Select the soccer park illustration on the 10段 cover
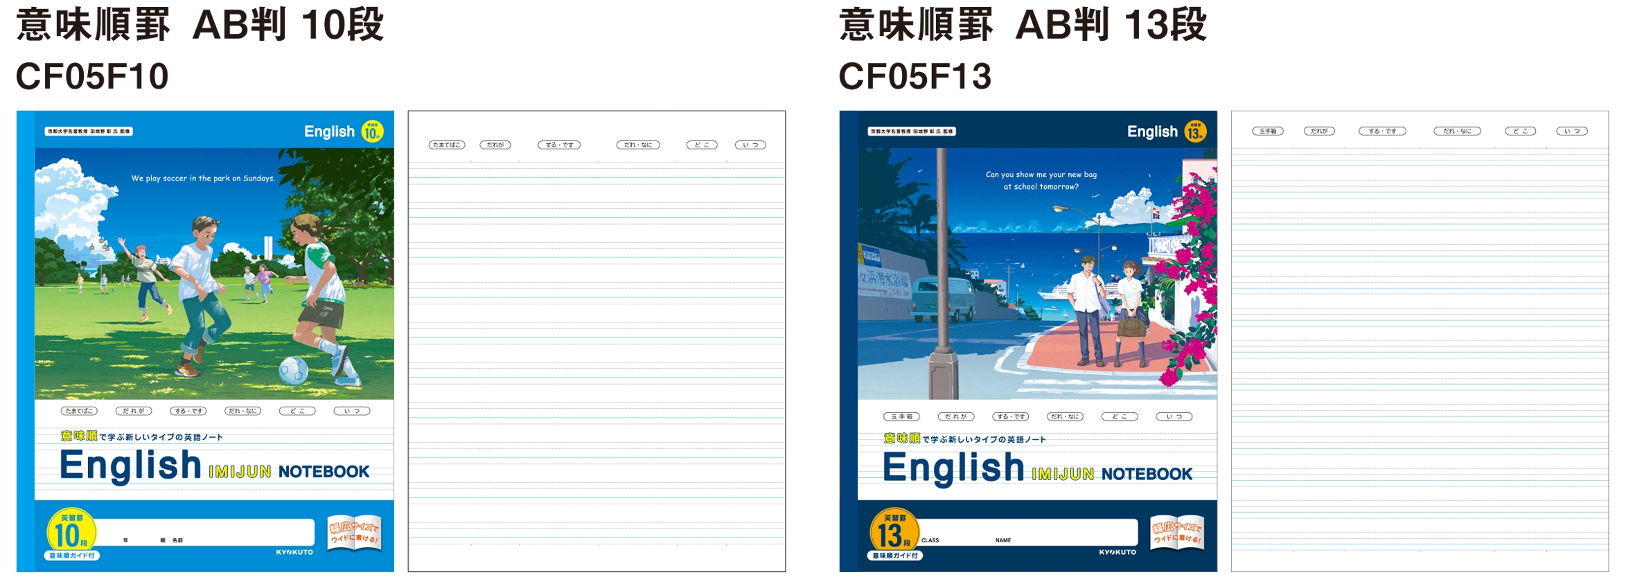This screenshot has width=1626, height=579. point(214,273)
